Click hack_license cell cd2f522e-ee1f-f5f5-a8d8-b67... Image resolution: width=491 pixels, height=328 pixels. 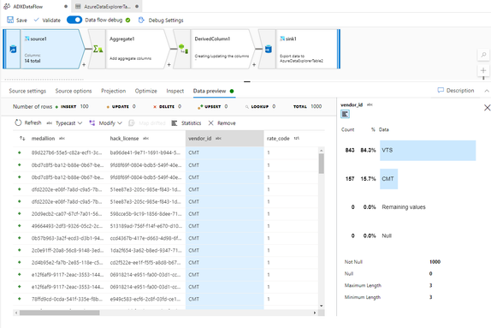click(145, 262)
